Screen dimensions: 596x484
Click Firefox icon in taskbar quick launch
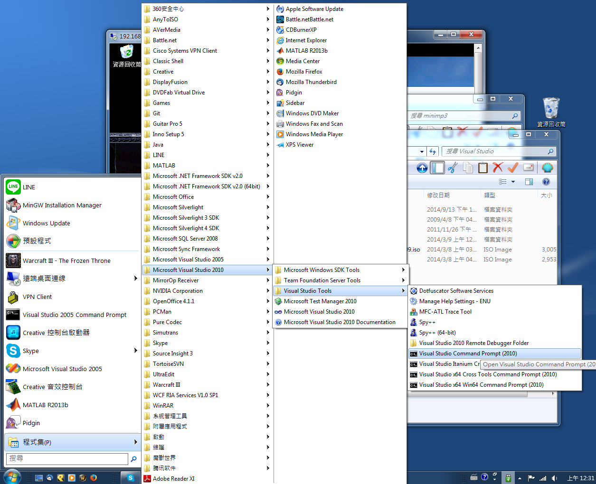pos(94,478)
